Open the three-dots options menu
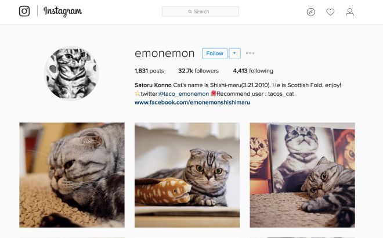This screenshot has width=383, height=238. click(250, 53)
